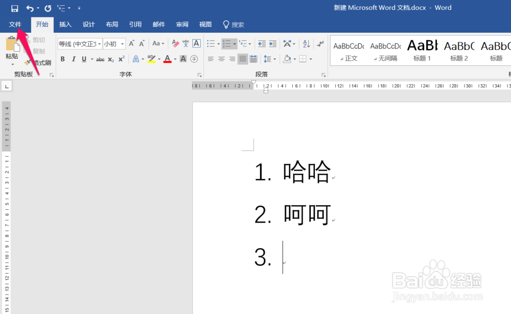
Task: Click the Distributed alignment icon
Action: 253,59
